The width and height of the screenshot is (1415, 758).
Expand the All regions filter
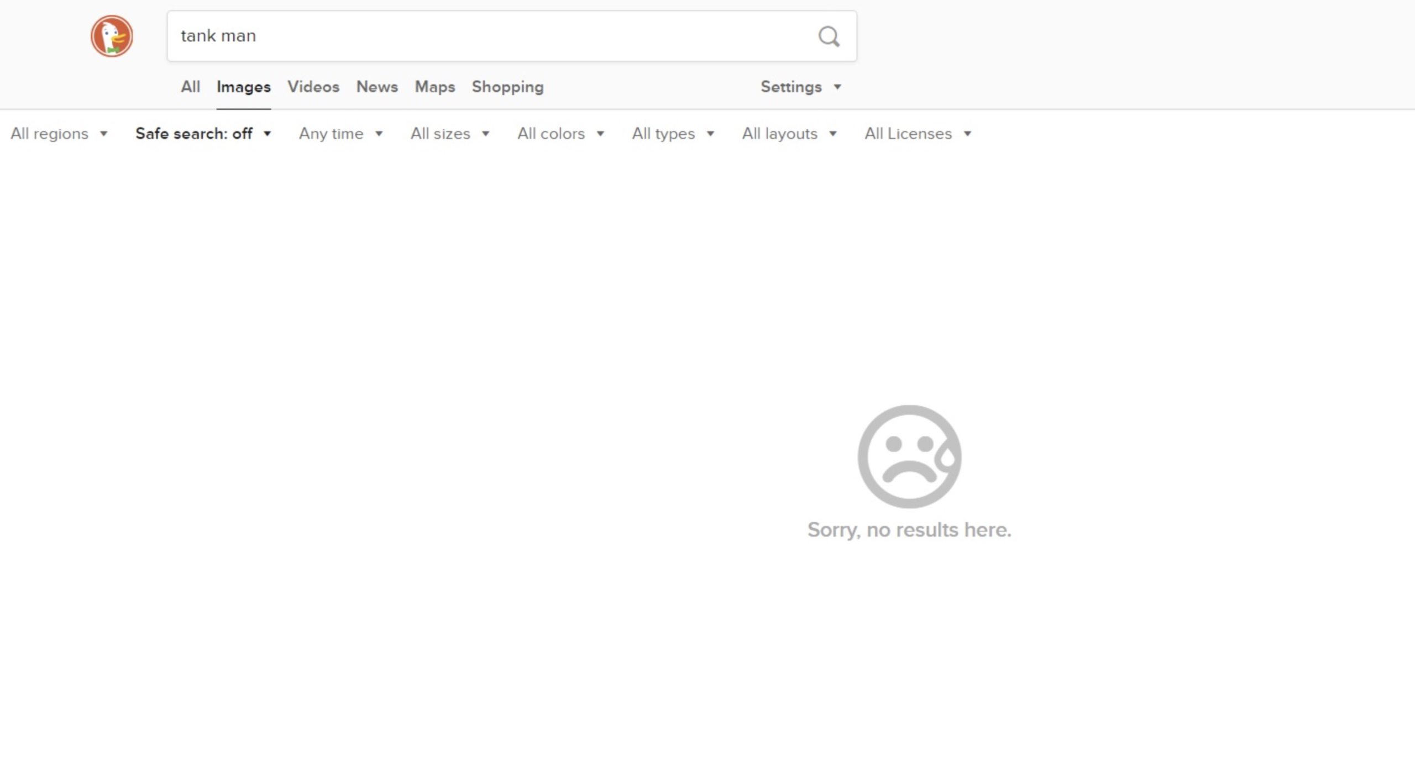[59, 134]
